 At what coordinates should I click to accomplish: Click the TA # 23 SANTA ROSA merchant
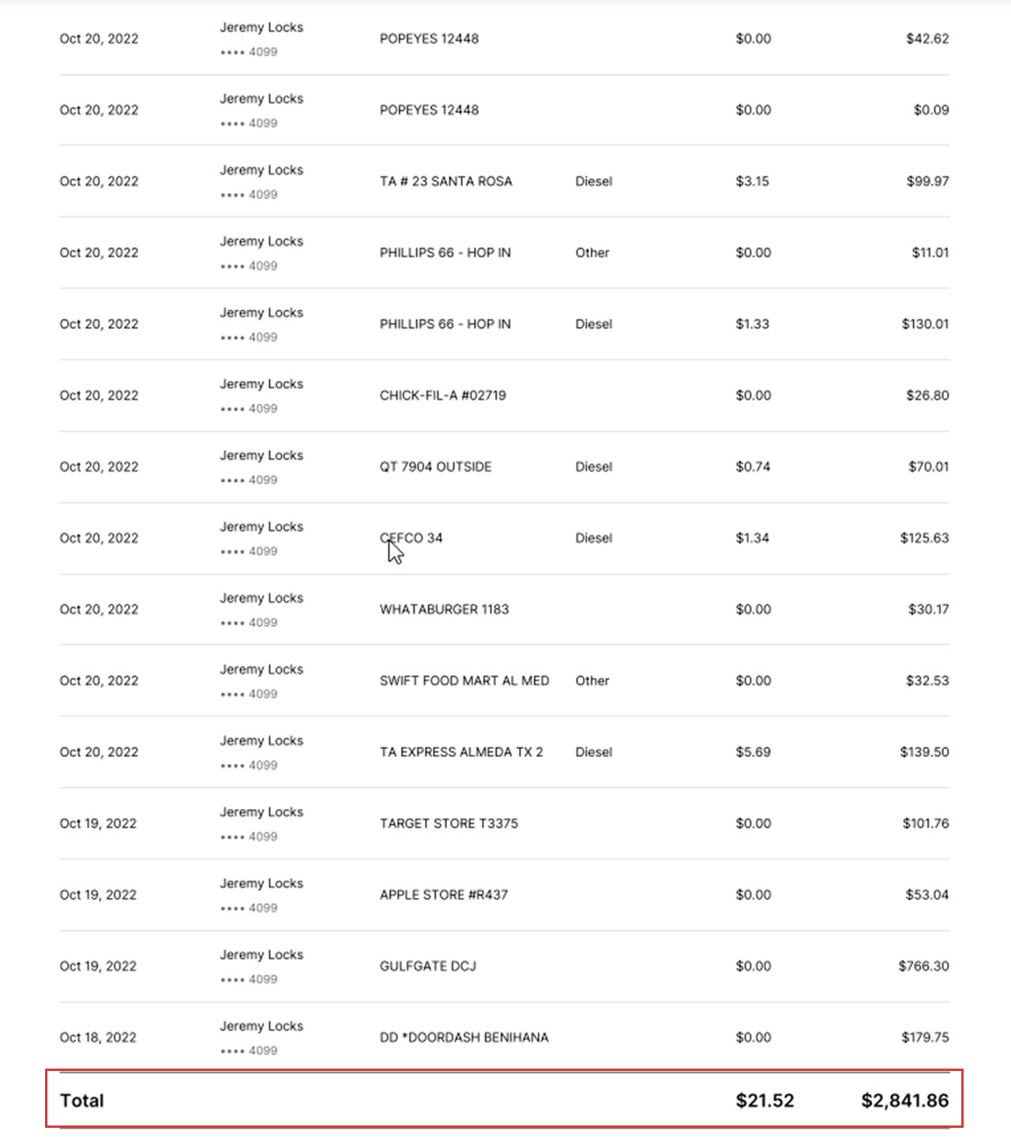(x=445, y=181)
